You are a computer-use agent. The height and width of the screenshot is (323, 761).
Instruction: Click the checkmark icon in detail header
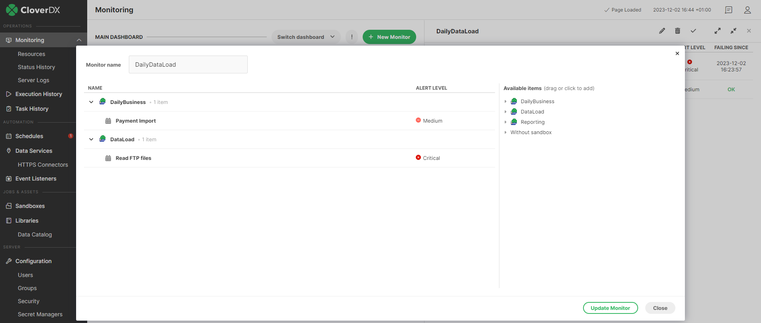click(693, 31)
